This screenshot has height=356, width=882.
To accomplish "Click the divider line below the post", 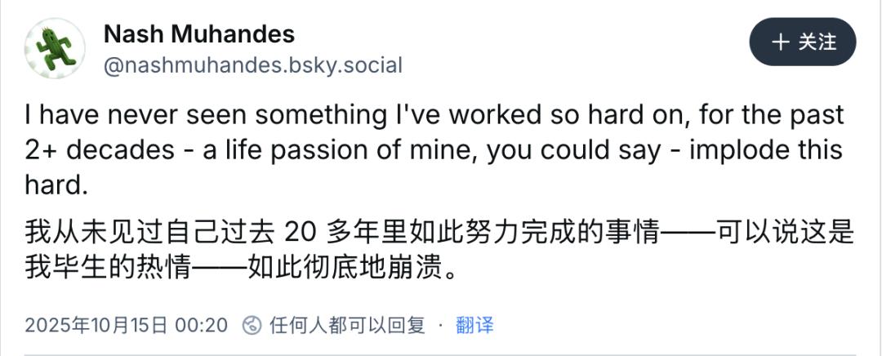I will (x=441, y=354).
